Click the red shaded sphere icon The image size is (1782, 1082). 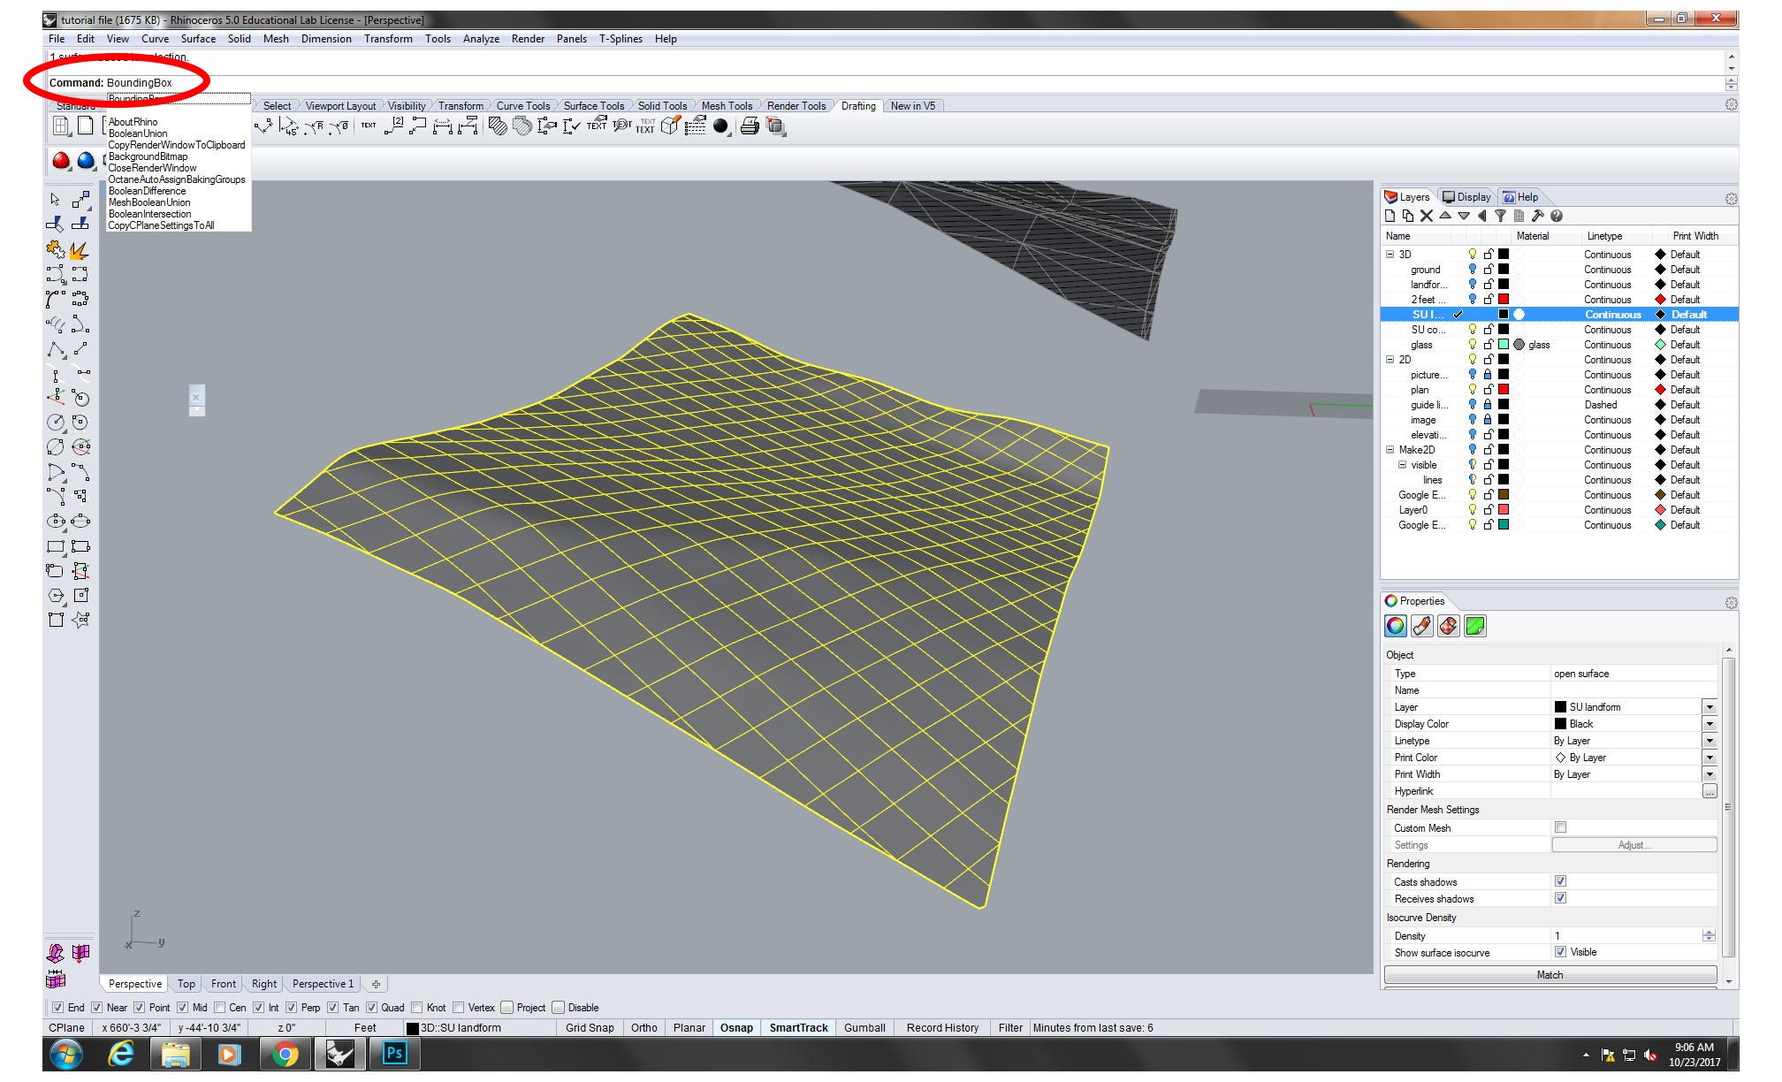point(61,161)
